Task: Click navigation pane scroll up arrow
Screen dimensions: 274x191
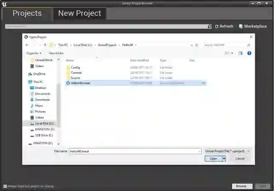Action: click(x=59, y=60)
